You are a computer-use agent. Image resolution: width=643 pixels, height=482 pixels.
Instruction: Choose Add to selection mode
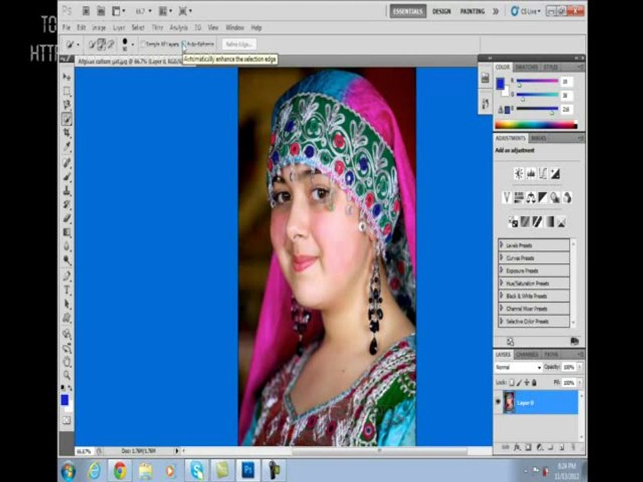pyautogui.click(x=101, y=44)
